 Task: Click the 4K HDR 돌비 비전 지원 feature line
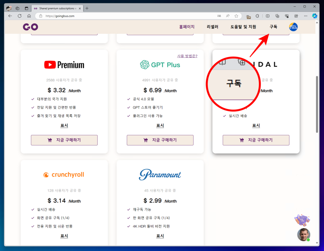point(151,226)
